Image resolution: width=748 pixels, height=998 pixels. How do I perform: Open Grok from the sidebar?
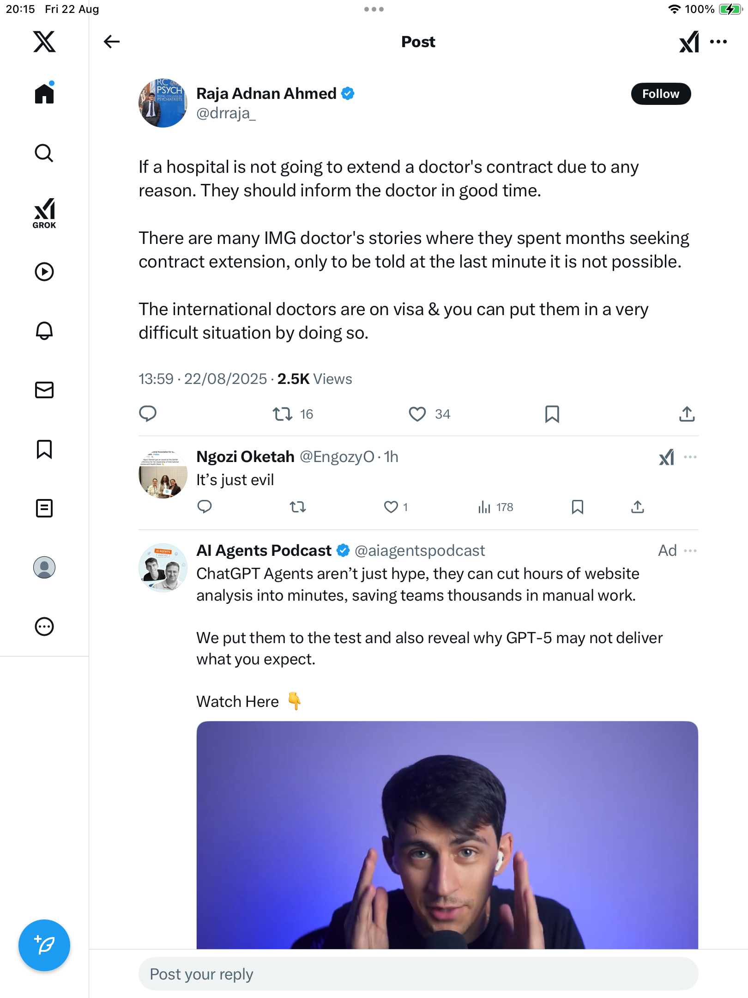click(x=44, y=213)
